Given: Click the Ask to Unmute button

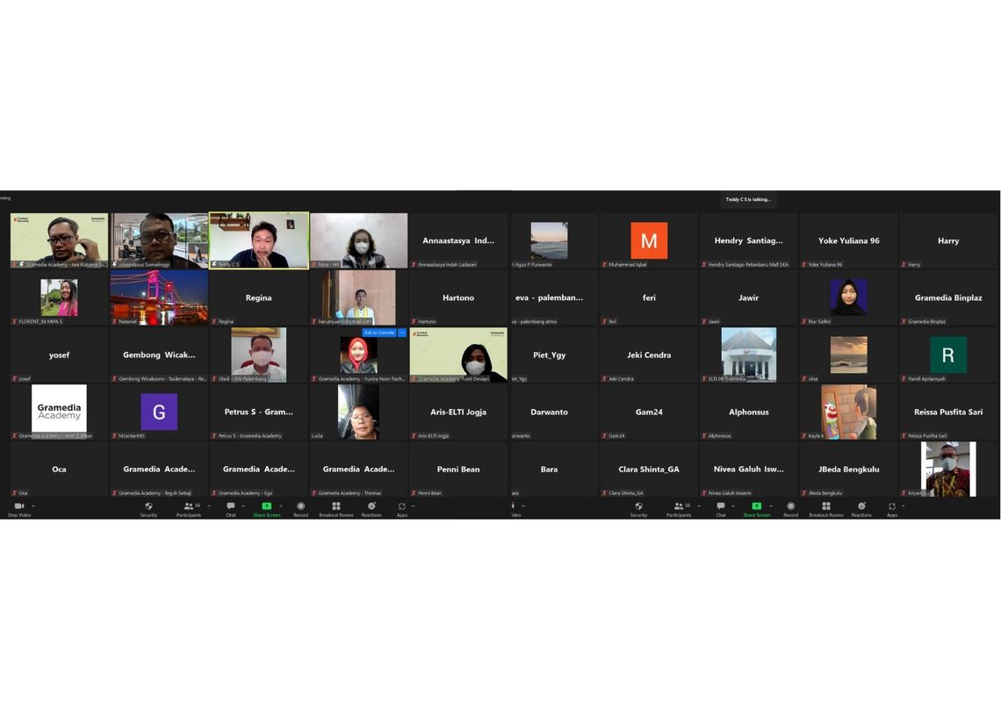Looking at the screenshot, I should (x=379, y=333).
